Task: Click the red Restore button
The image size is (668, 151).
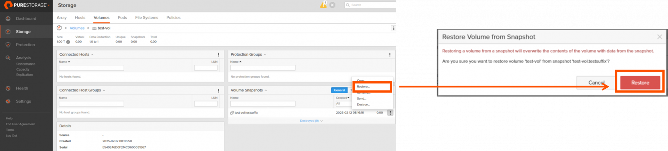Action: coord(640,83)
